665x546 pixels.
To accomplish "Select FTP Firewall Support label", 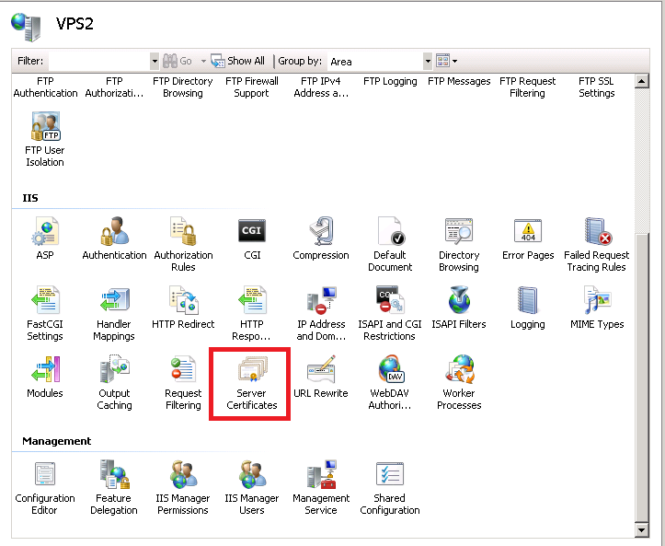I will pyautogui.click(x=252, y=87).
